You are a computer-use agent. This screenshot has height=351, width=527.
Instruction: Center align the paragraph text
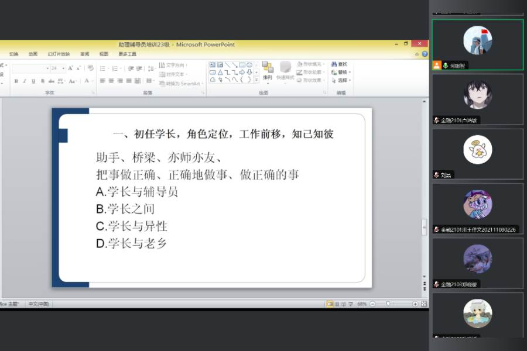point(111,81)
